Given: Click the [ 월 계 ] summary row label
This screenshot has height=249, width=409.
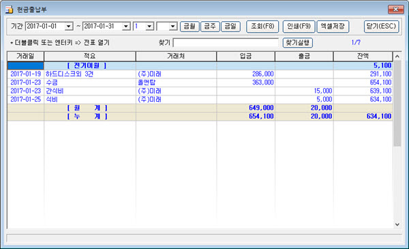Looking at the screenshot, I should click(x=87, y=108).
